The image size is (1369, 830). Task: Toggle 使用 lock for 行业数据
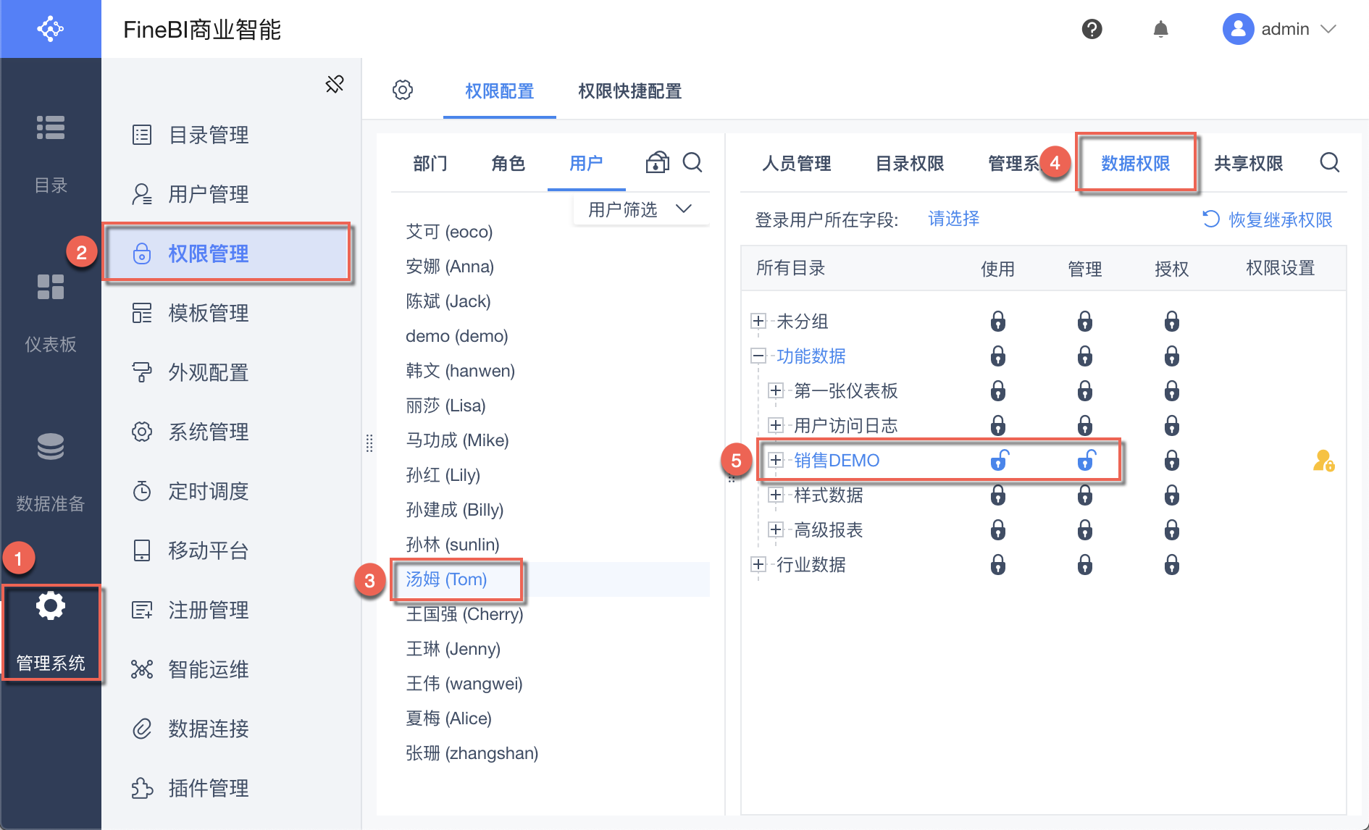click(x=997, y=565)
